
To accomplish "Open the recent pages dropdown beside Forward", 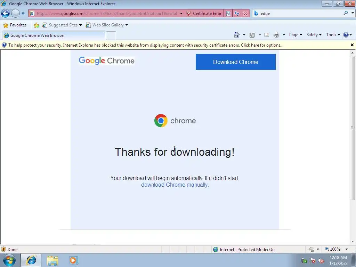I will point(23,14).
